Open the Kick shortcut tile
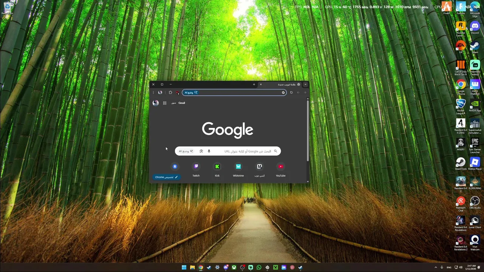This screenshot has width=484, height=272. point(217,170)
